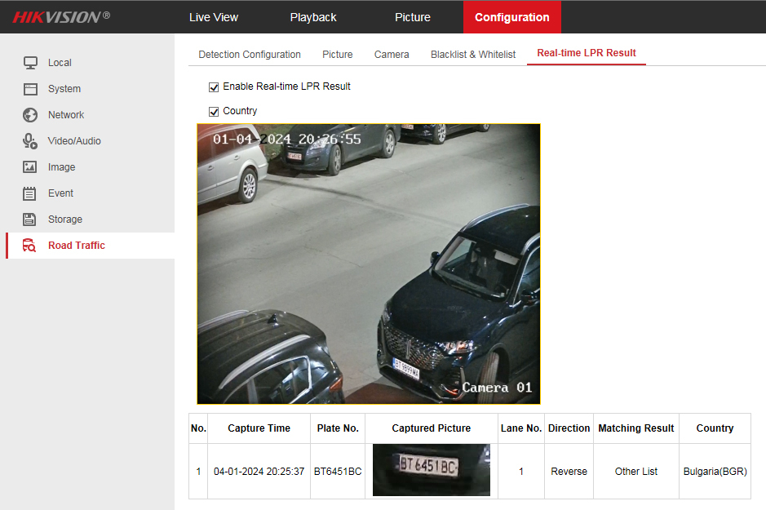Switch to the Live View tab
766x510 pixels.
point(214,17)
